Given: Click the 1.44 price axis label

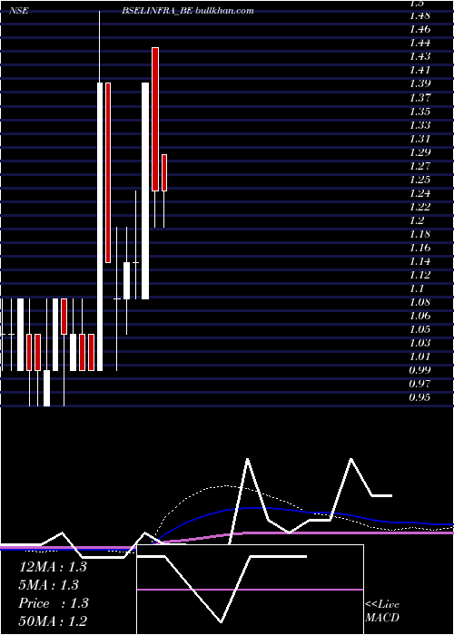Looking at the screenshot, I should [419, 44].
